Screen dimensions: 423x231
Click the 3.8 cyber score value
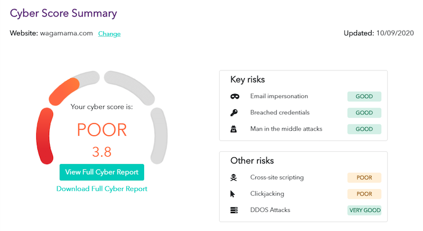click(x=101, y=152)
